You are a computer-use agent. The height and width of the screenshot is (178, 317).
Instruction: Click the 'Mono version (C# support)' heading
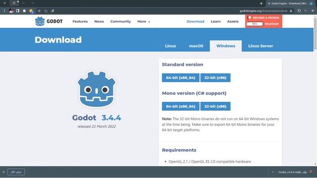tap(194, 93)
